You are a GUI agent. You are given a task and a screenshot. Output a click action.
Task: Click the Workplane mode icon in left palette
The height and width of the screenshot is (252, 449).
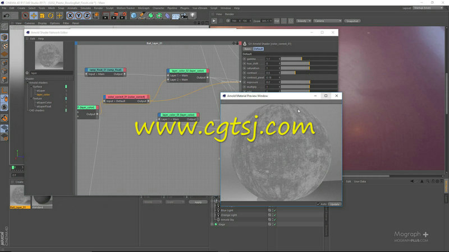[x=4, y=54]
